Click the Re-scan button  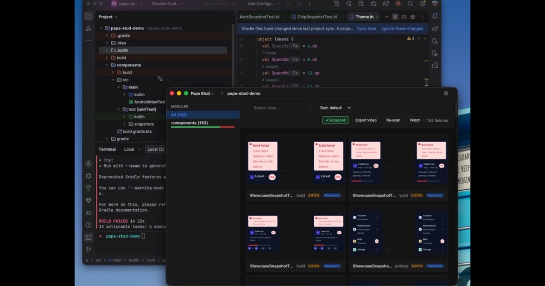tap(393, 120)
